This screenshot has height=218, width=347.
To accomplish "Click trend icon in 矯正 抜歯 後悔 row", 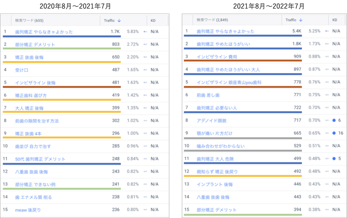I will point(145,57).
